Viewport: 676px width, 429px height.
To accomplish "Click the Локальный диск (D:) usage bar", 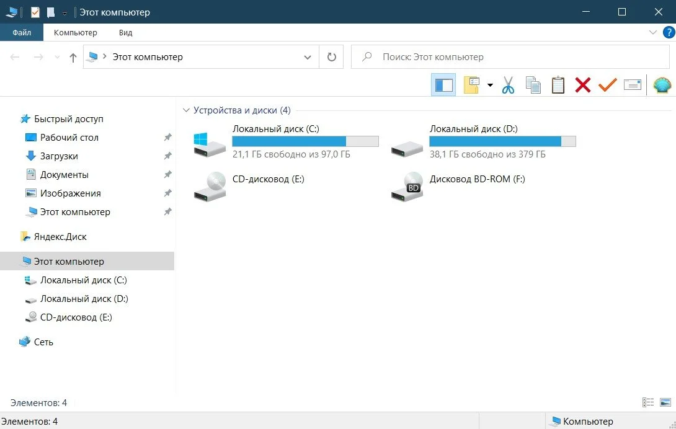I will coord(502,141).
